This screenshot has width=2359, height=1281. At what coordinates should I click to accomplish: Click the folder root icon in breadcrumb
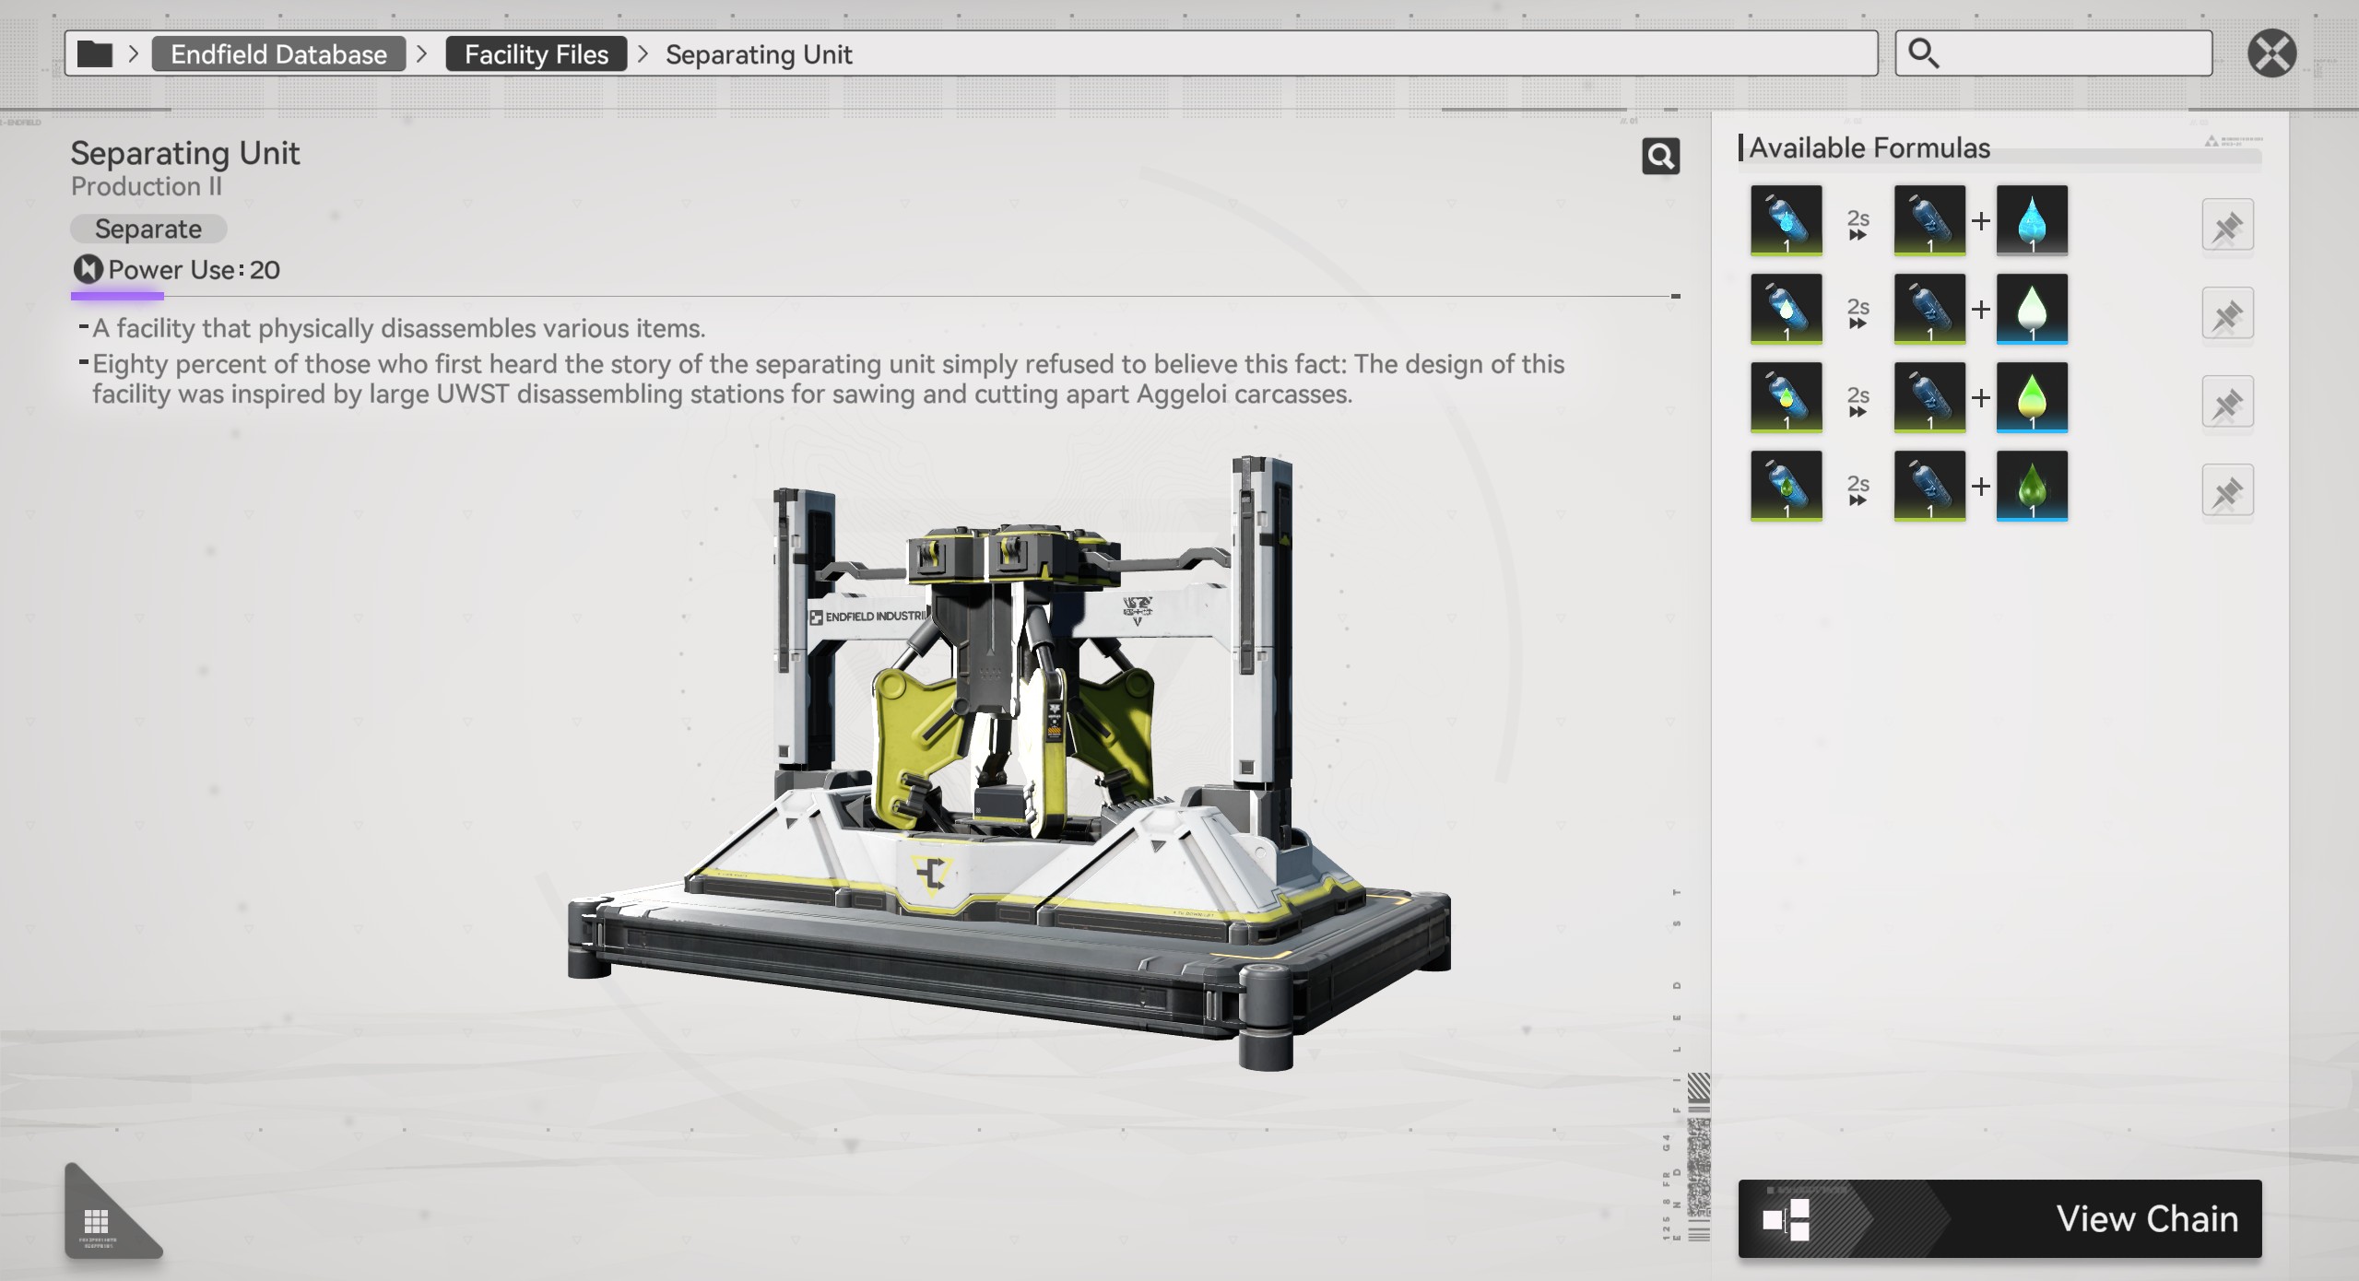pos(94,54)
